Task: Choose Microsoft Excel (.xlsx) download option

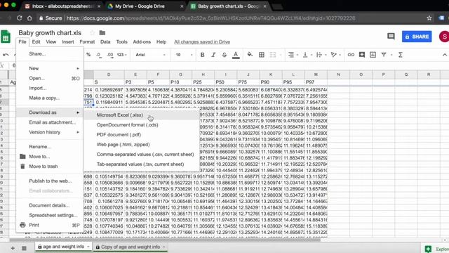Action: coord(142,115)
